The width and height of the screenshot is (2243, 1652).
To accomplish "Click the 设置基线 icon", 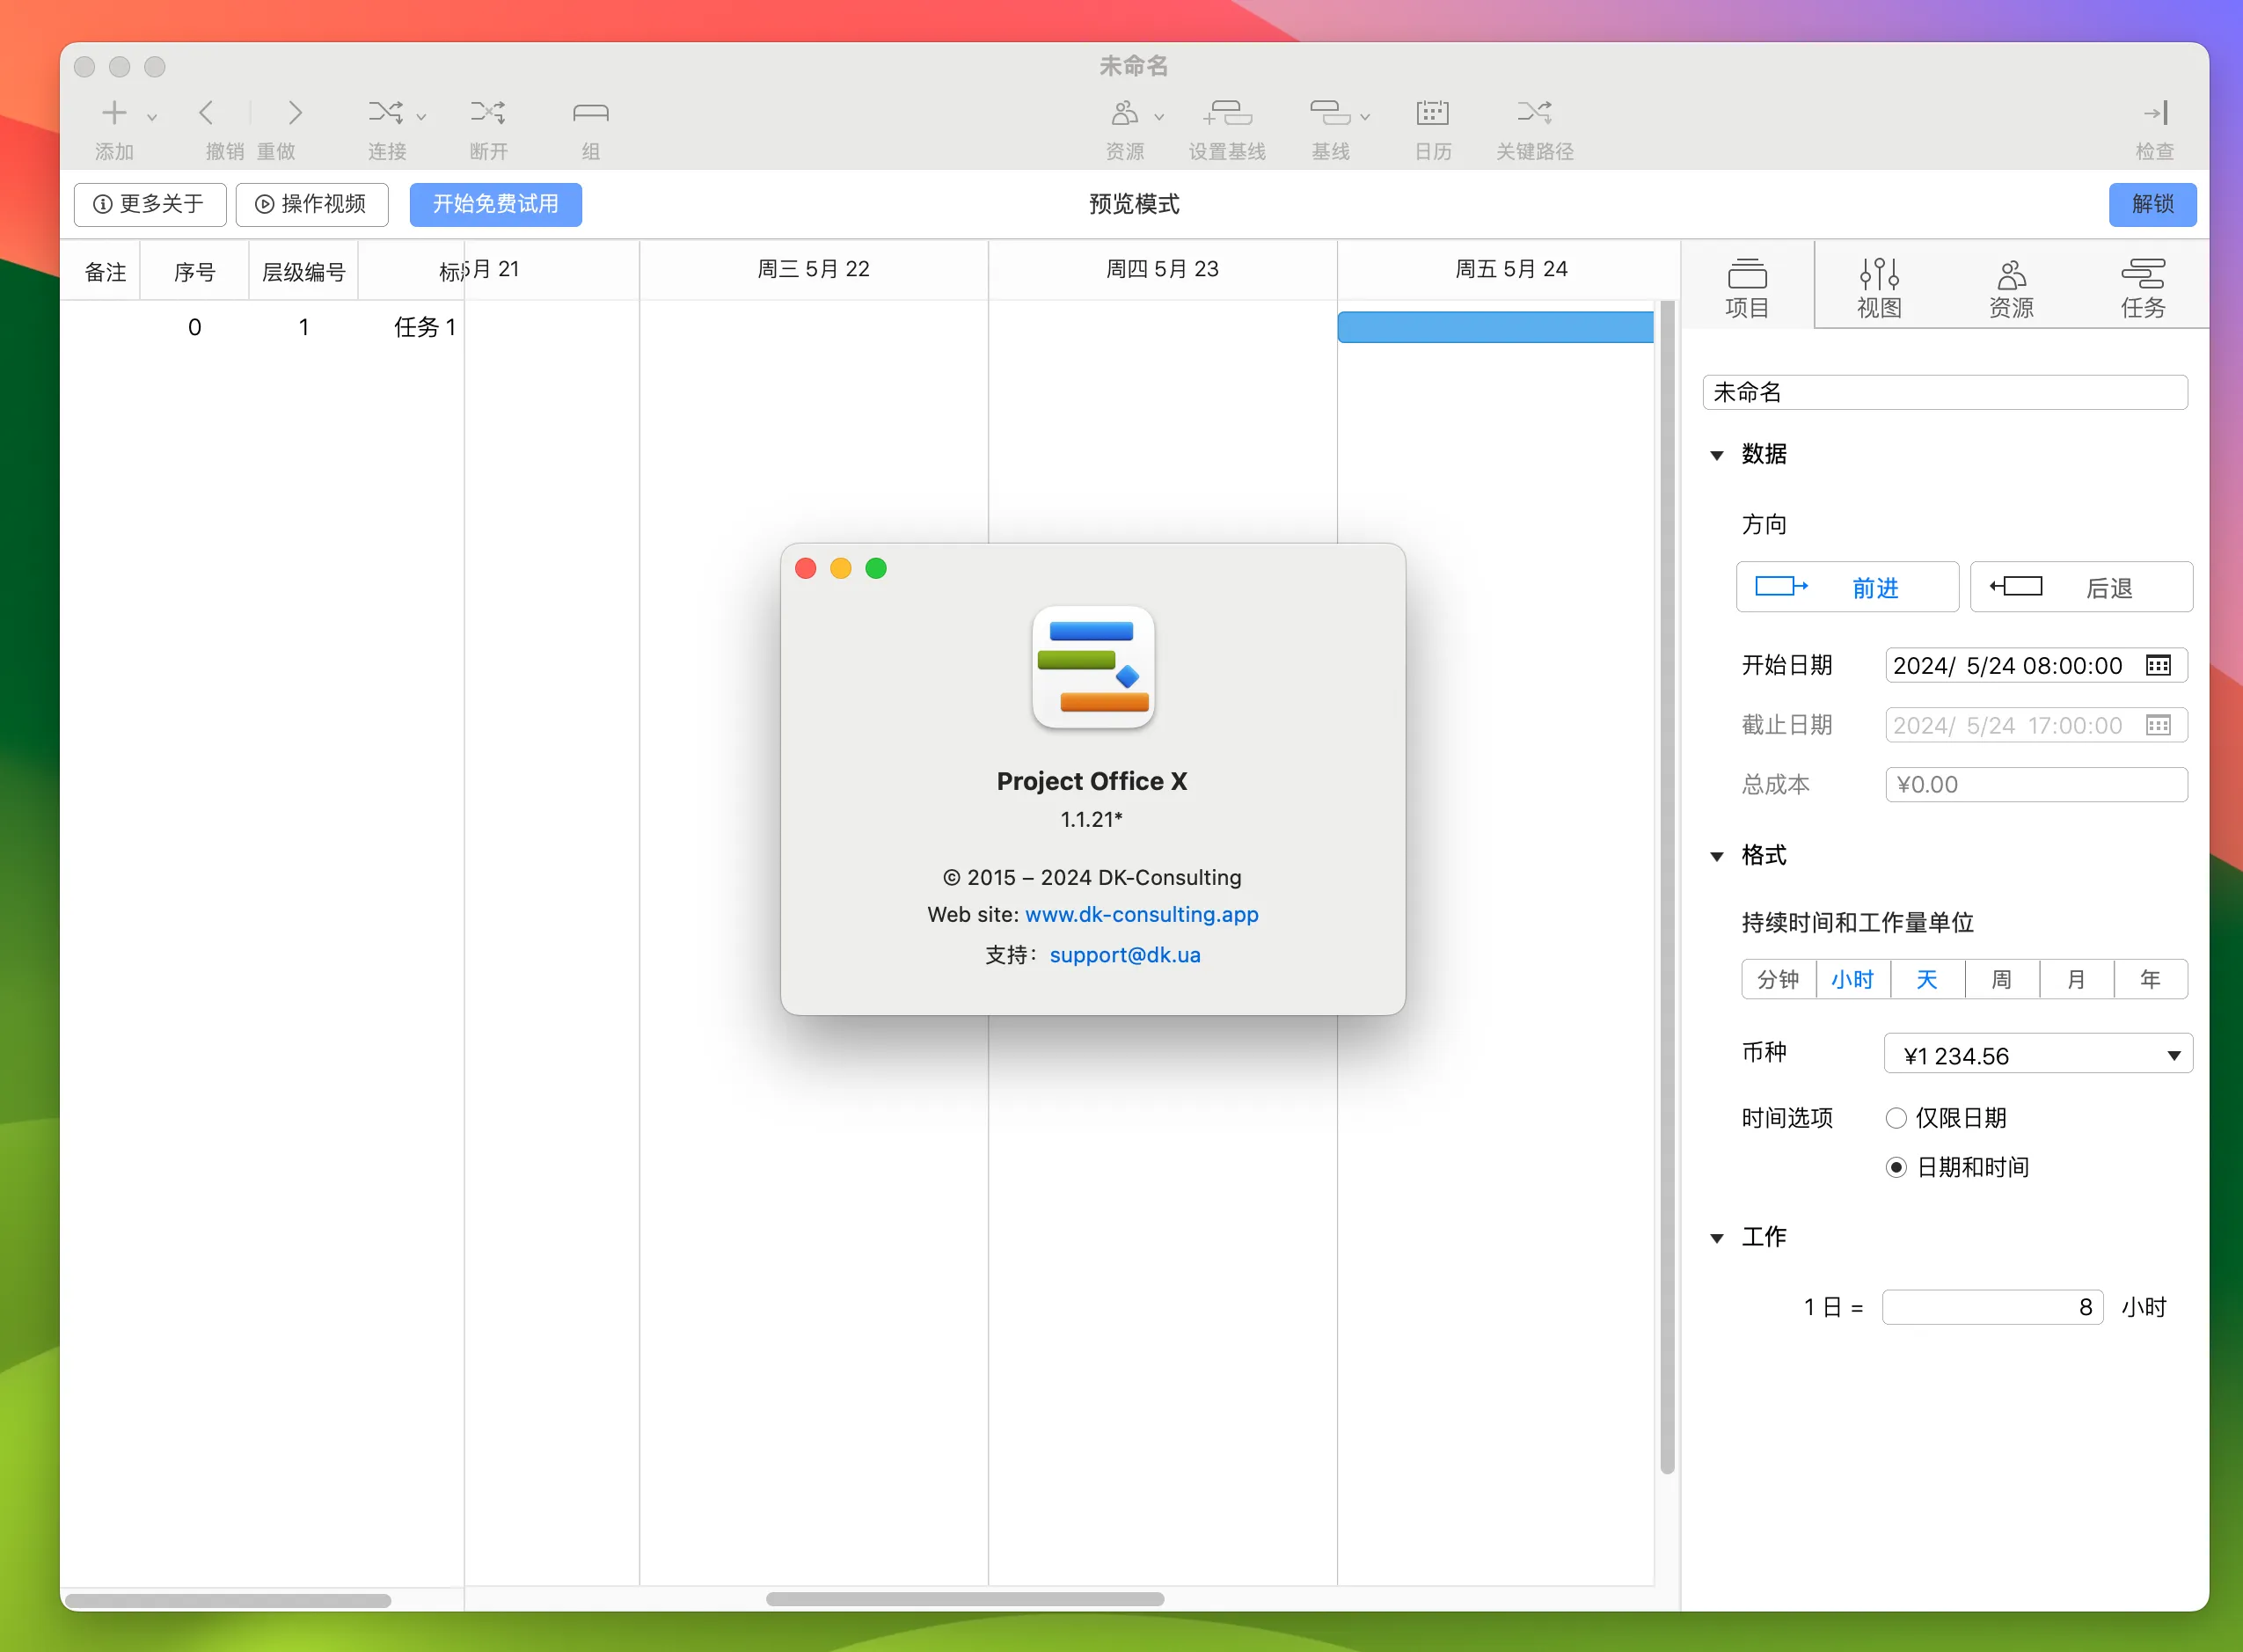I will coord(1227,113).
